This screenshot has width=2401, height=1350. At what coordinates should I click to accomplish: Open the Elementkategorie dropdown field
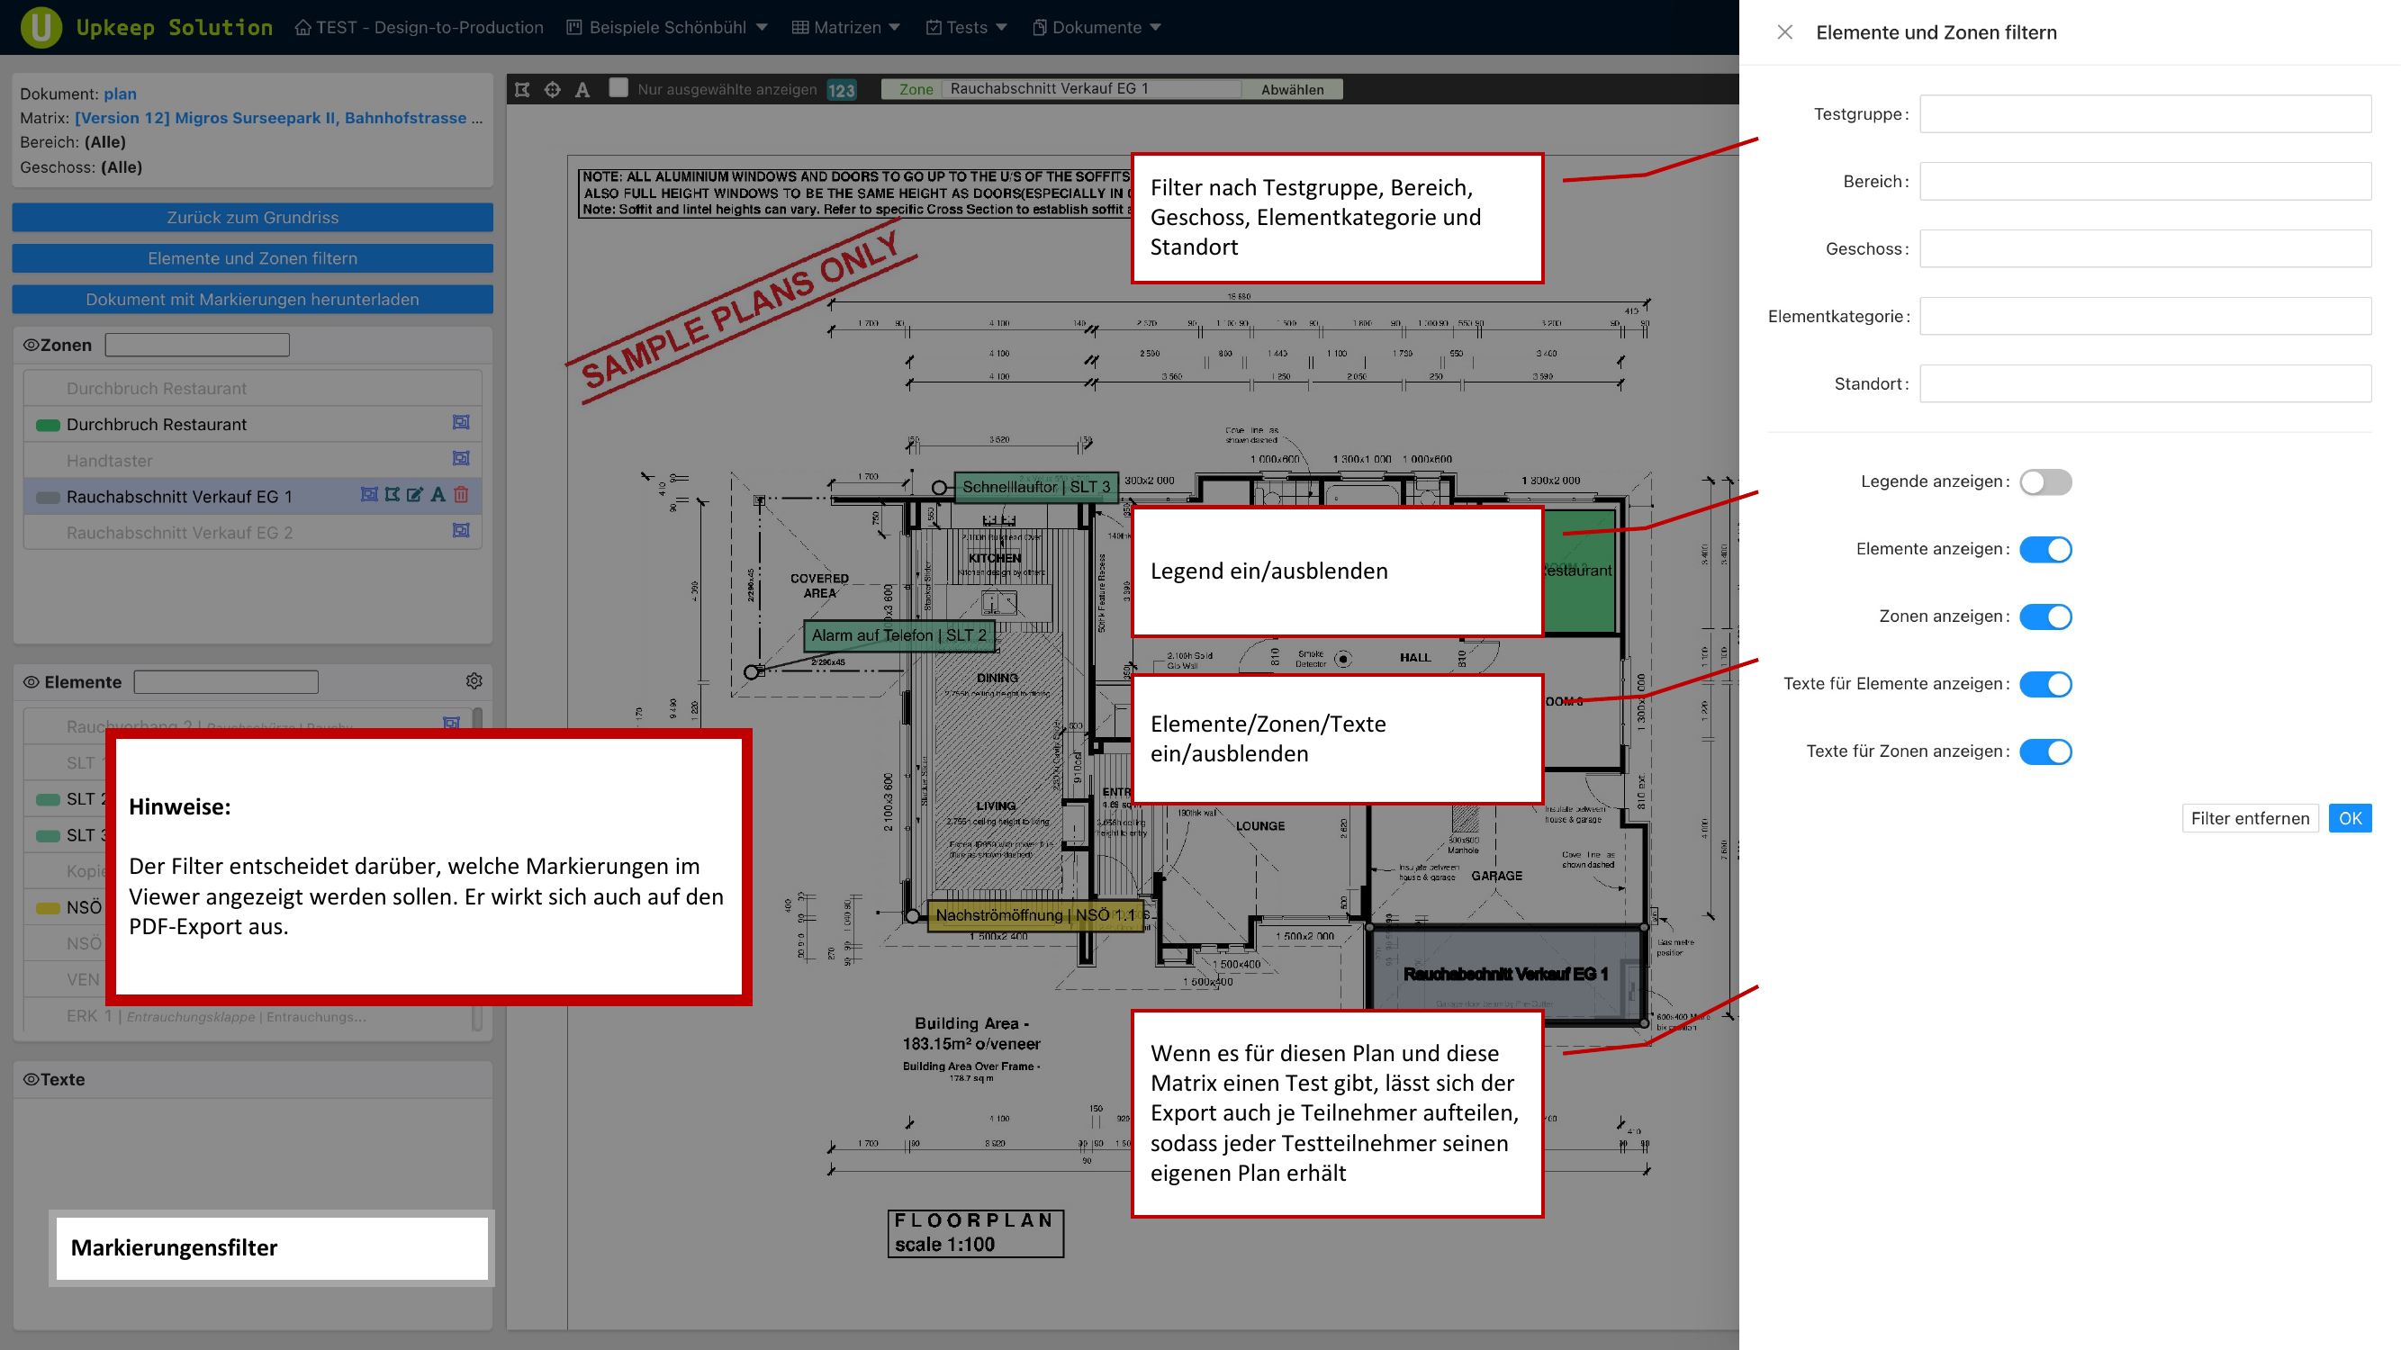pyautogui.click(x=2144, y=317)
